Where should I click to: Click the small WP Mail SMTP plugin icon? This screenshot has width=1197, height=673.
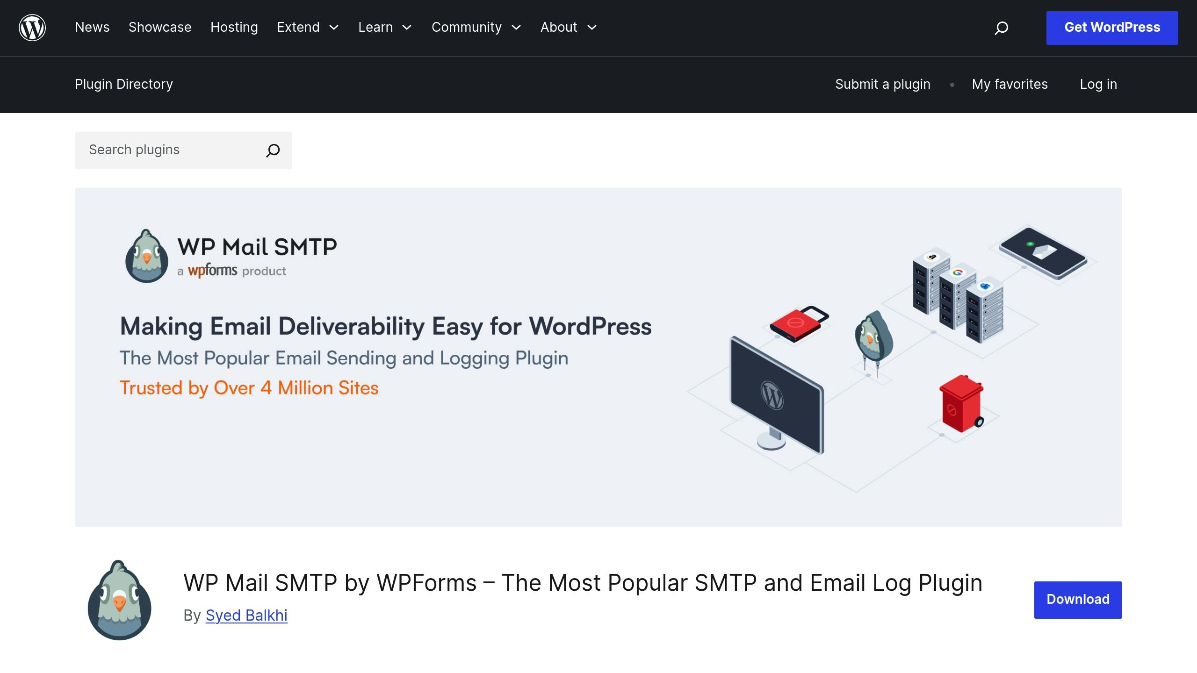tap(119, 599)
